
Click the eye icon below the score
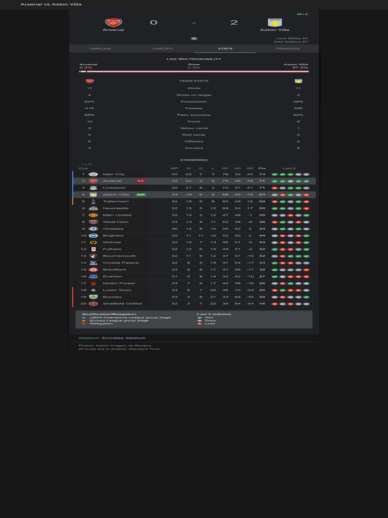[x=194, y=38]
